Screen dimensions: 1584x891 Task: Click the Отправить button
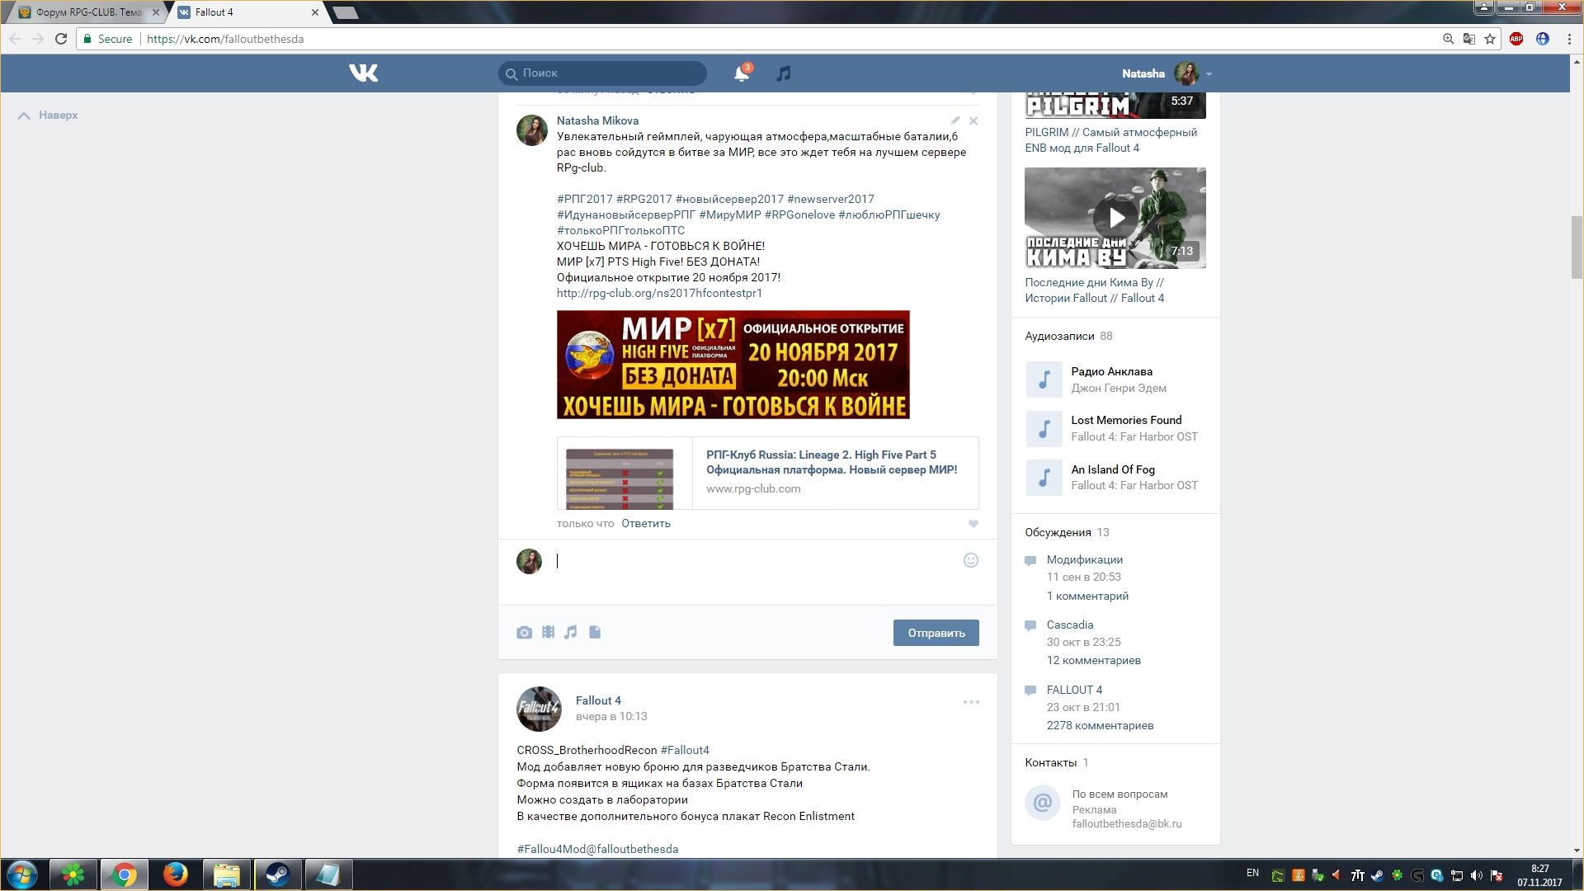(936, 633)
